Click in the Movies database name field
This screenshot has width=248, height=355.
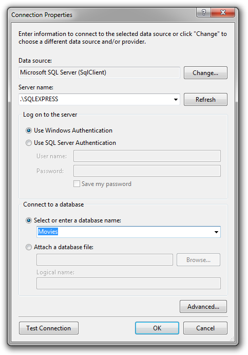124,232
